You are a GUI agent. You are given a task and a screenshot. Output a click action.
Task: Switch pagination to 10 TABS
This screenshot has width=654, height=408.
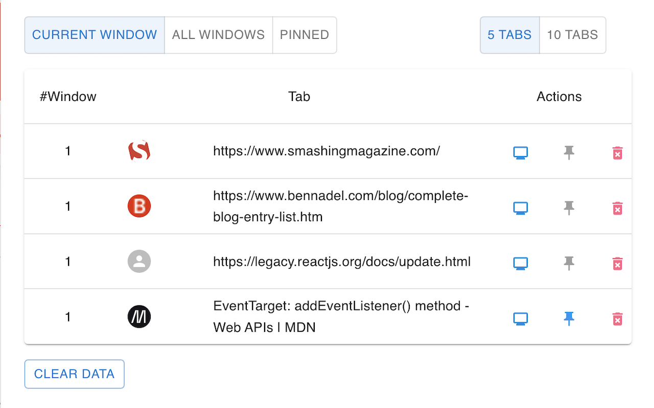572,35
